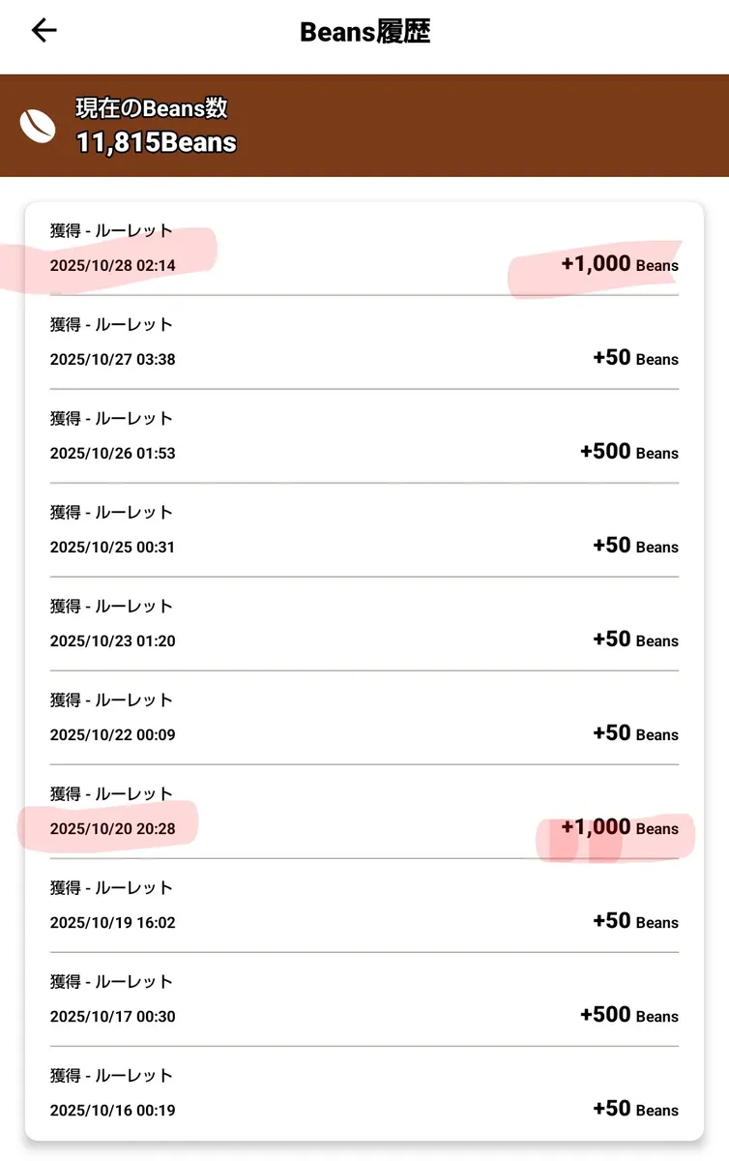The image size is (729, 1161).
Task: Click the highlighted date 2025/10/20 20:28
Action: 113,828
